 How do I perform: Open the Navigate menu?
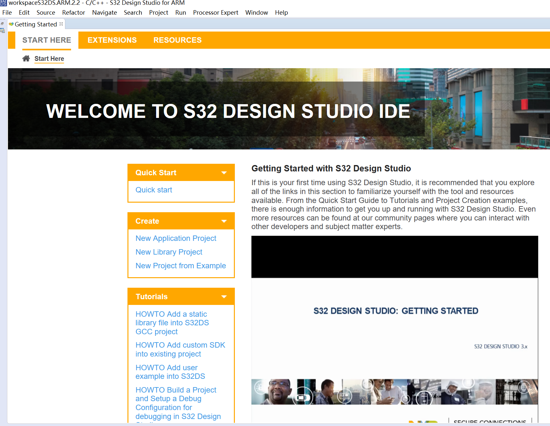pos(105,12)
